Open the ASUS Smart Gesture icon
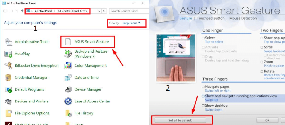 point(68,42)
